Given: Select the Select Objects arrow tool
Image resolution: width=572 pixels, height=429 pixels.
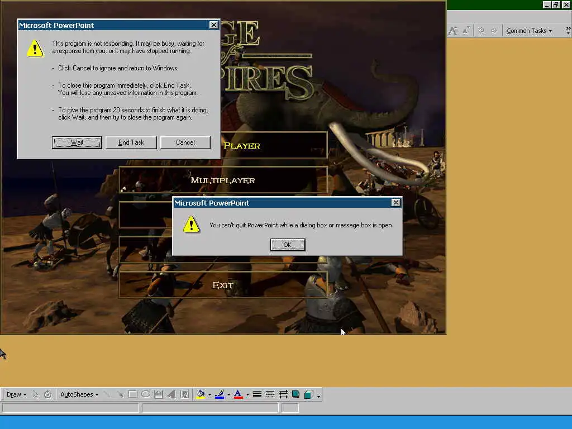Looking at the screenshot, I should (35, 394).
